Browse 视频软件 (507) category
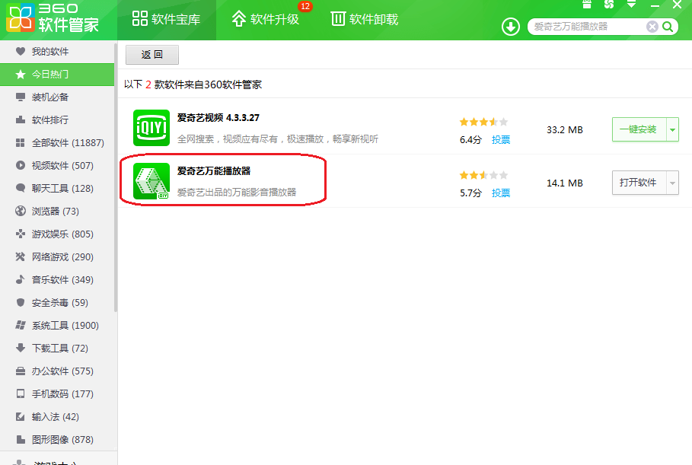The image size is (692, 465). [x=57, y=165]
